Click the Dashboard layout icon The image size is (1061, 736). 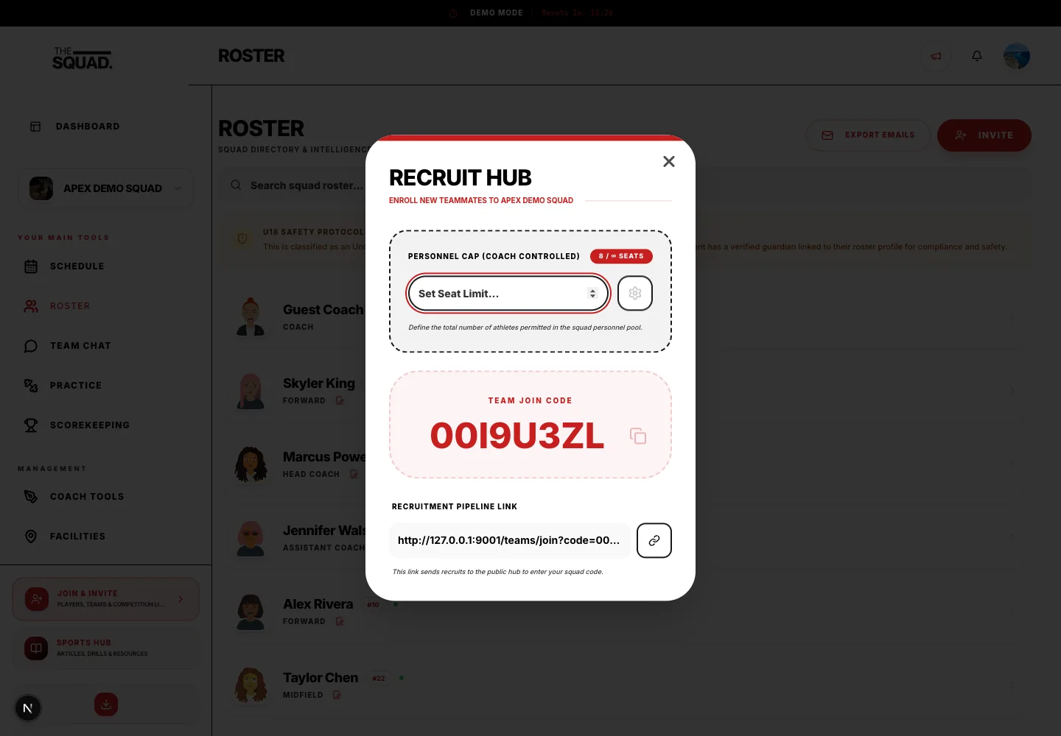pyautogui.click(x=35, y=127)
